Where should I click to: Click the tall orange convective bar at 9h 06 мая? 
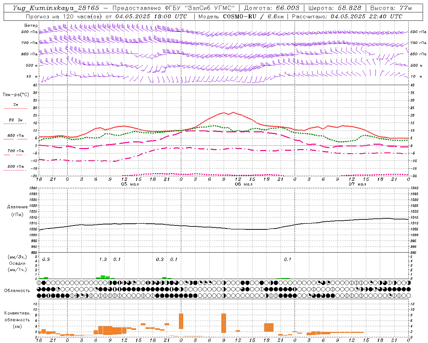(x=224, y=323)
